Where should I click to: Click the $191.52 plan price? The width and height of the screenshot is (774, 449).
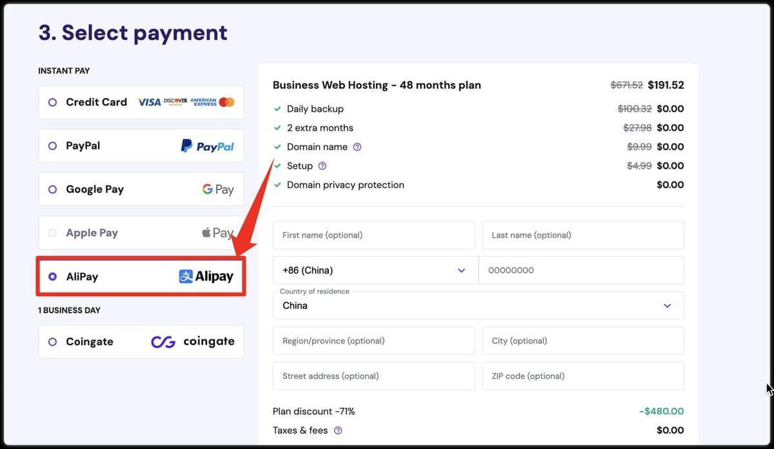[x=666, y=85]
